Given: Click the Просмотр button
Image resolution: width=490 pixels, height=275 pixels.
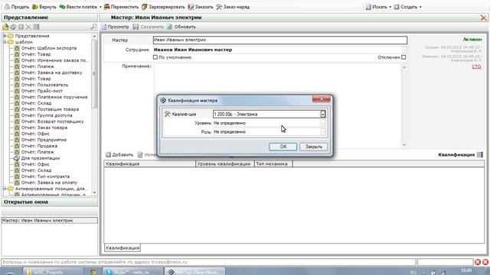Looking at the screenshot, I should click(115, 27).
